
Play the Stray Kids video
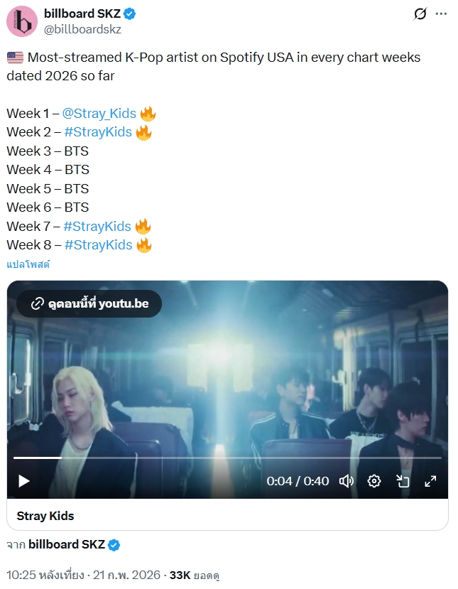click(x=24, y=481)
